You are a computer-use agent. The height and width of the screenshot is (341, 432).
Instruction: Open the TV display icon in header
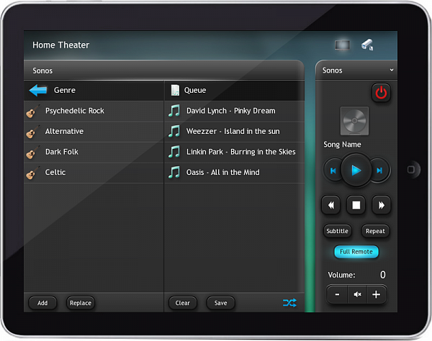point(342,45)
